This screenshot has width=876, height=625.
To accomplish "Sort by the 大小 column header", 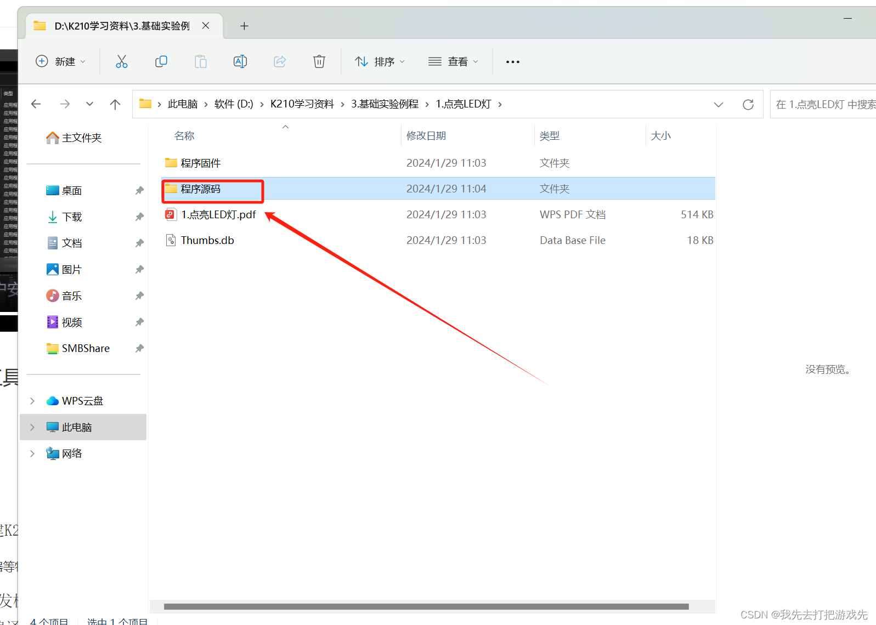I will (660, 135).
